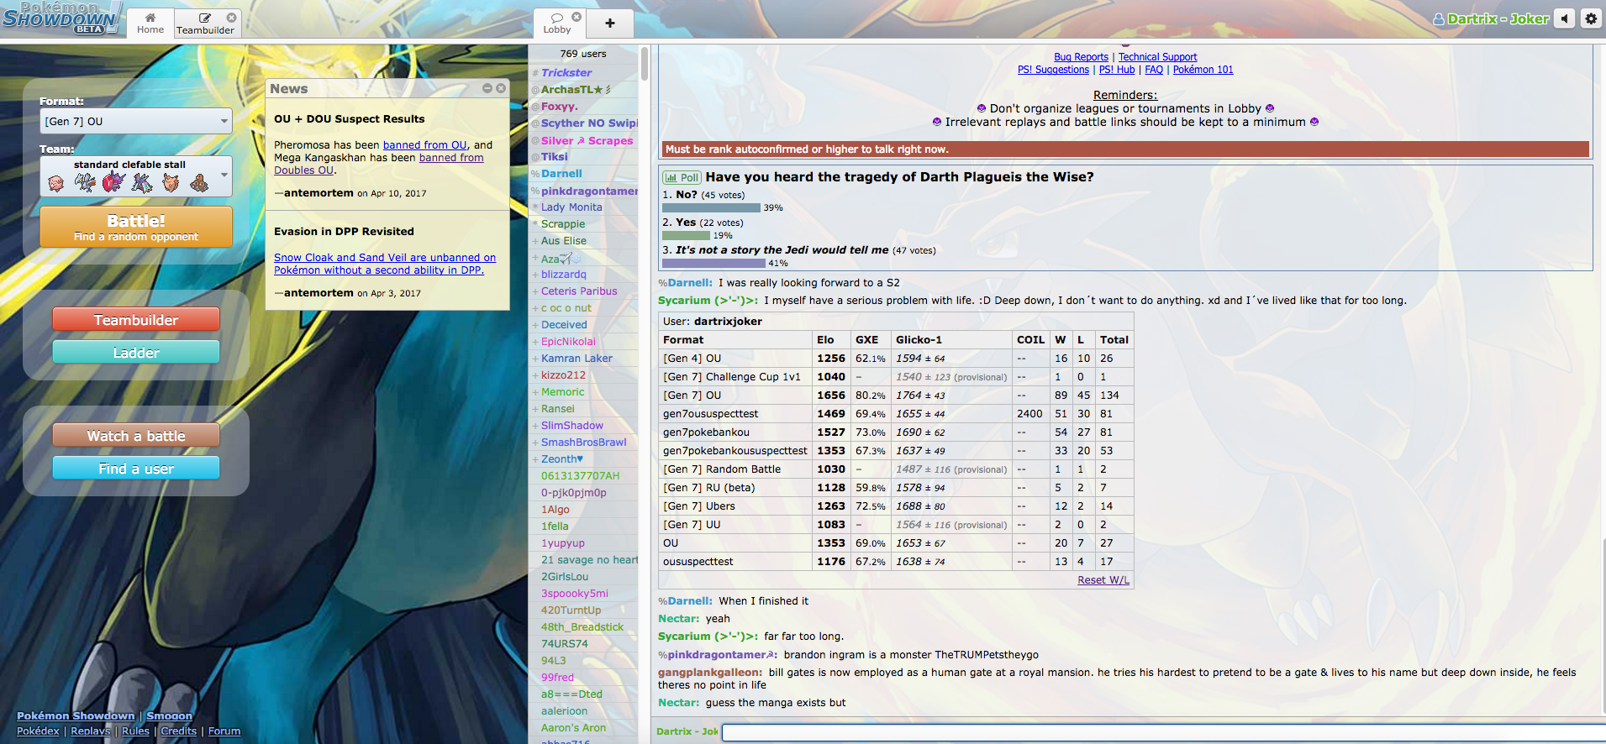
Task: Vote for poll option '1. No?'
Action: [703, 195]
